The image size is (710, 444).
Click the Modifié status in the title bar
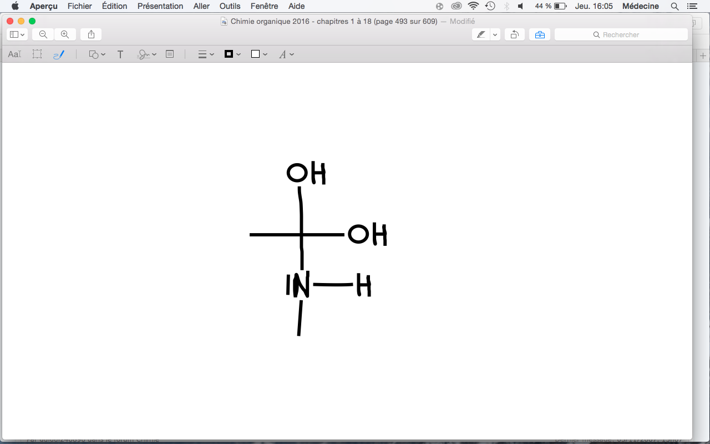pyautogui.click(x=462, y=21)
